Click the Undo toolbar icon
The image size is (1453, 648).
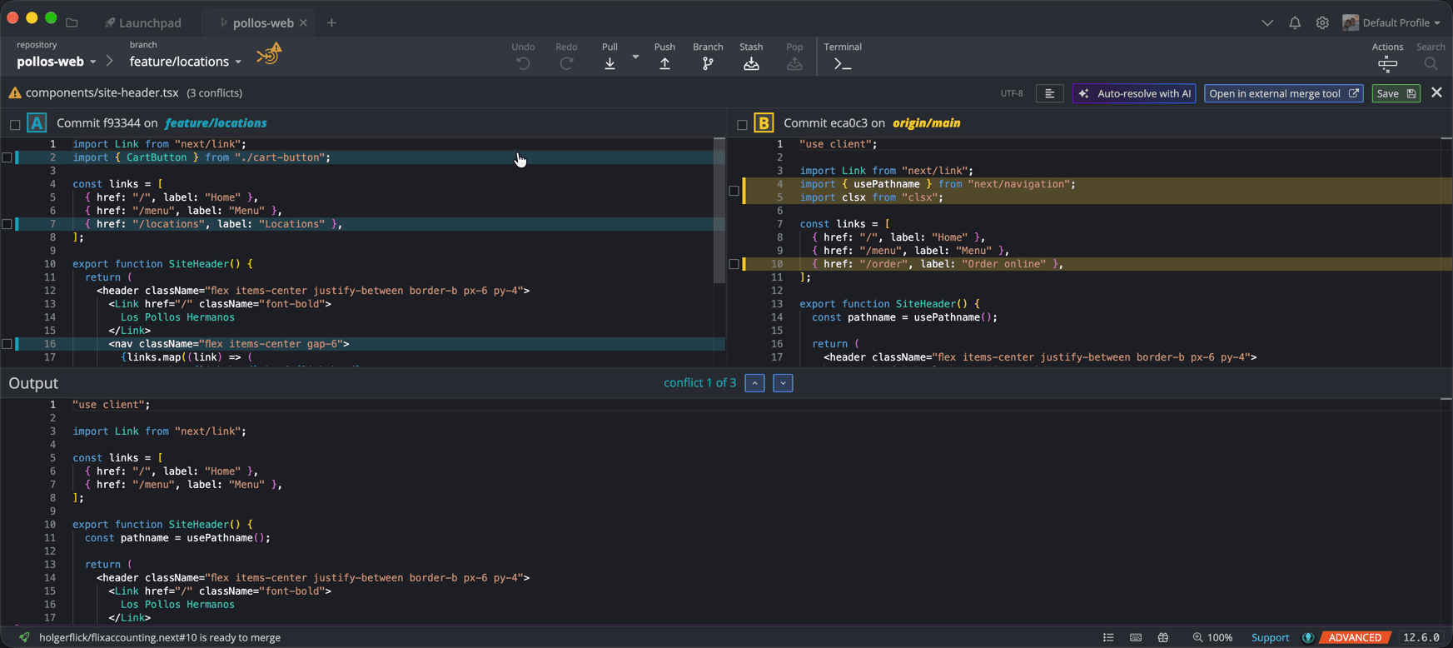(523, 63)
